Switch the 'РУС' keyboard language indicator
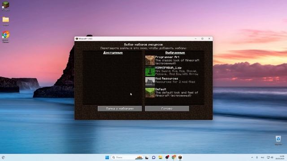Screen dimensions: 287x161 click(262, 157)
